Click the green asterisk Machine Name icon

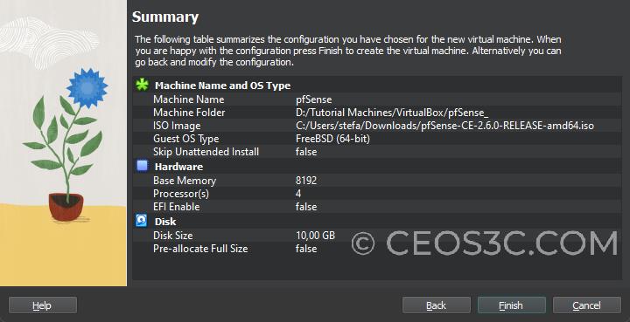142,85
